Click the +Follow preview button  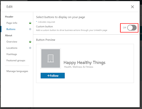coord(53,76)
